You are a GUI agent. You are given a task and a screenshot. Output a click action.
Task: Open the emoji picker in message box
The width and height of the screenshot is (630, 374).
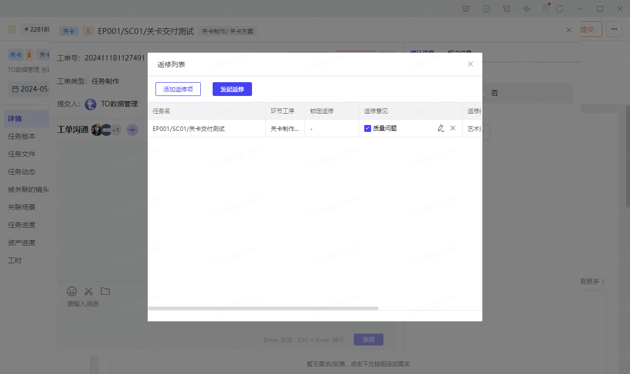[72, 291]
